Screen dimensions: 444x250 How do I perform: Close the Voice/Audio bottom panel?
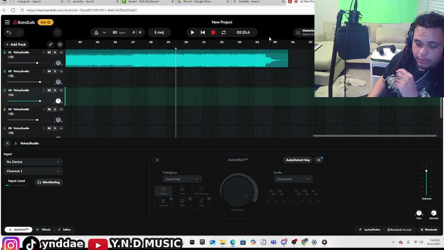7,143
